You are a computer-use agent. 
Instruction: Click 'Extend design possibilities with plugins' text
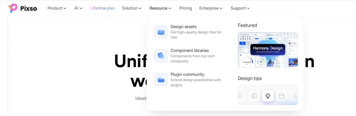tap(196, 83)
